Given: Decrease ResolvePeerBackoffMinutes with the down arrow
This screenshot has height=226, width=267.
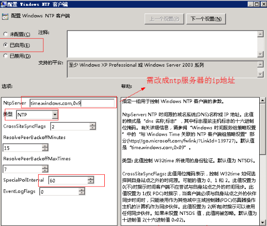Looking at the screenshot, I should pos(45,150).
